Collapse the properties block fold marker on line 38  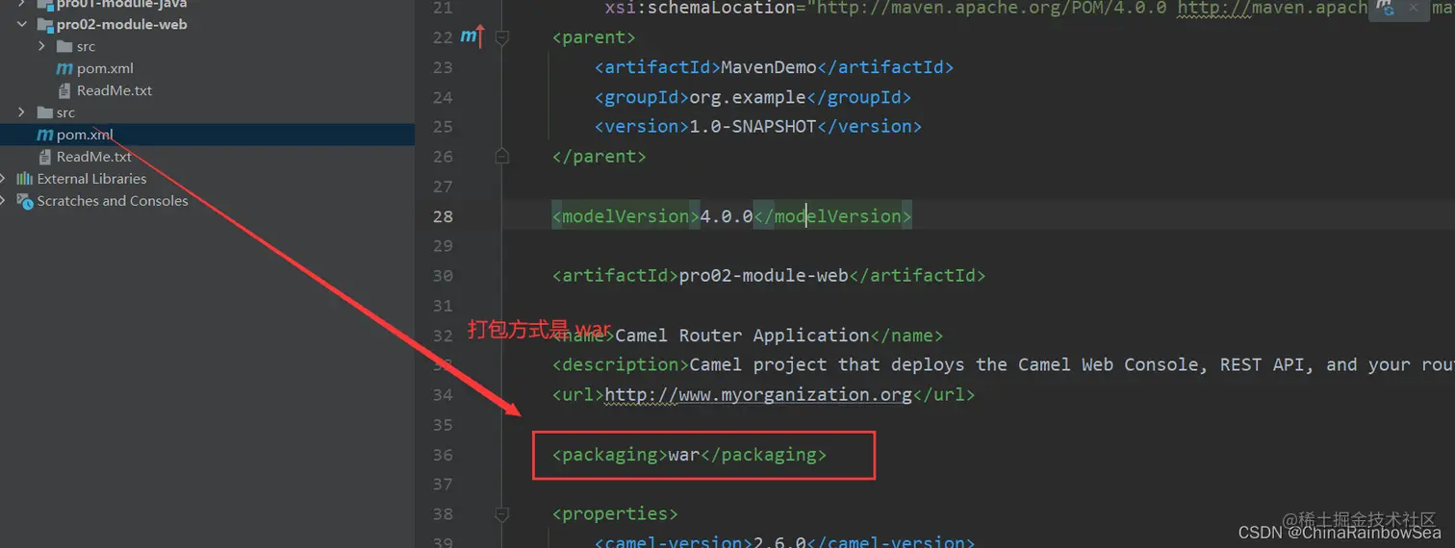(x=501, y=513)
